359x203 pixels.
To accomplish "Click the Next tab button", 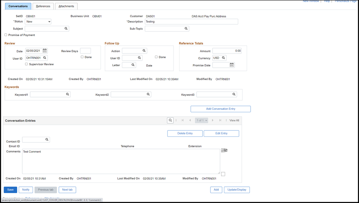I will pos(68,190).
